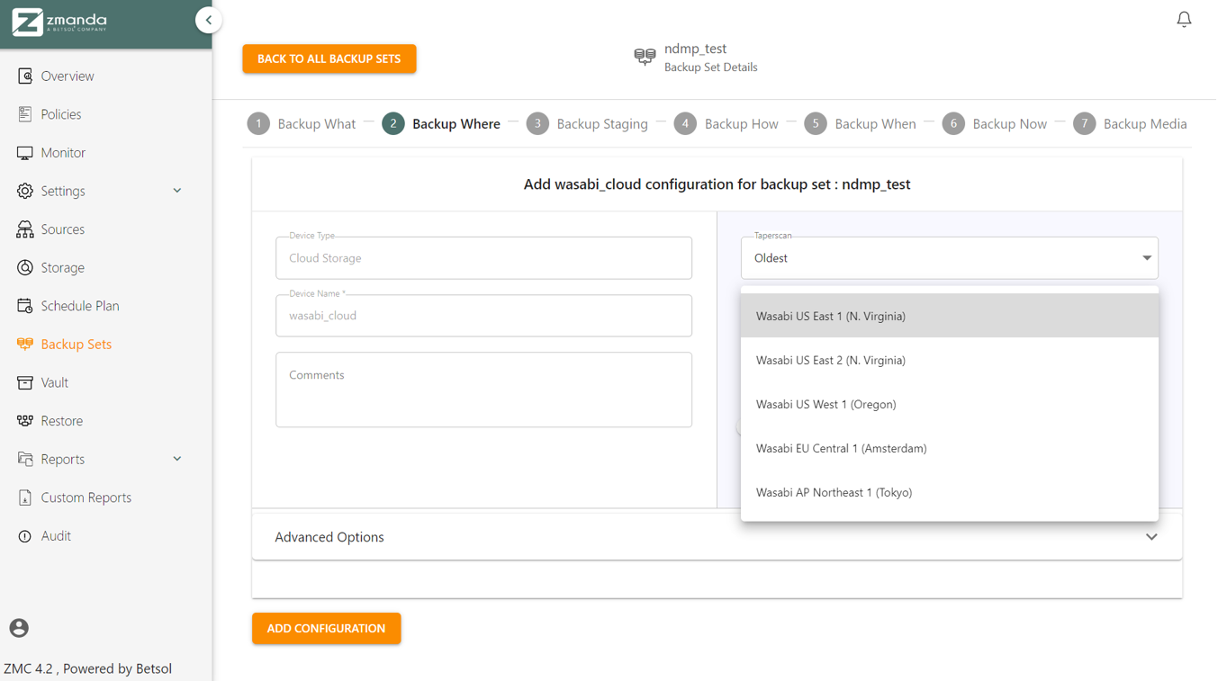This screenshot has height=681, width=1218.
Task: Go to step 3 Backup Staging
Action: tap(587, 124)
